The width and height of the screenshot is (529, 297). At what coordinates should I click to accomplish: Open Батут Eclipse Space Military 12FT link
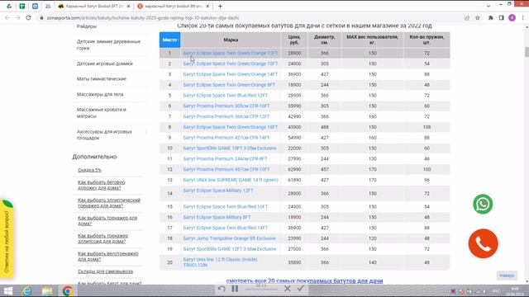(218, 191)
